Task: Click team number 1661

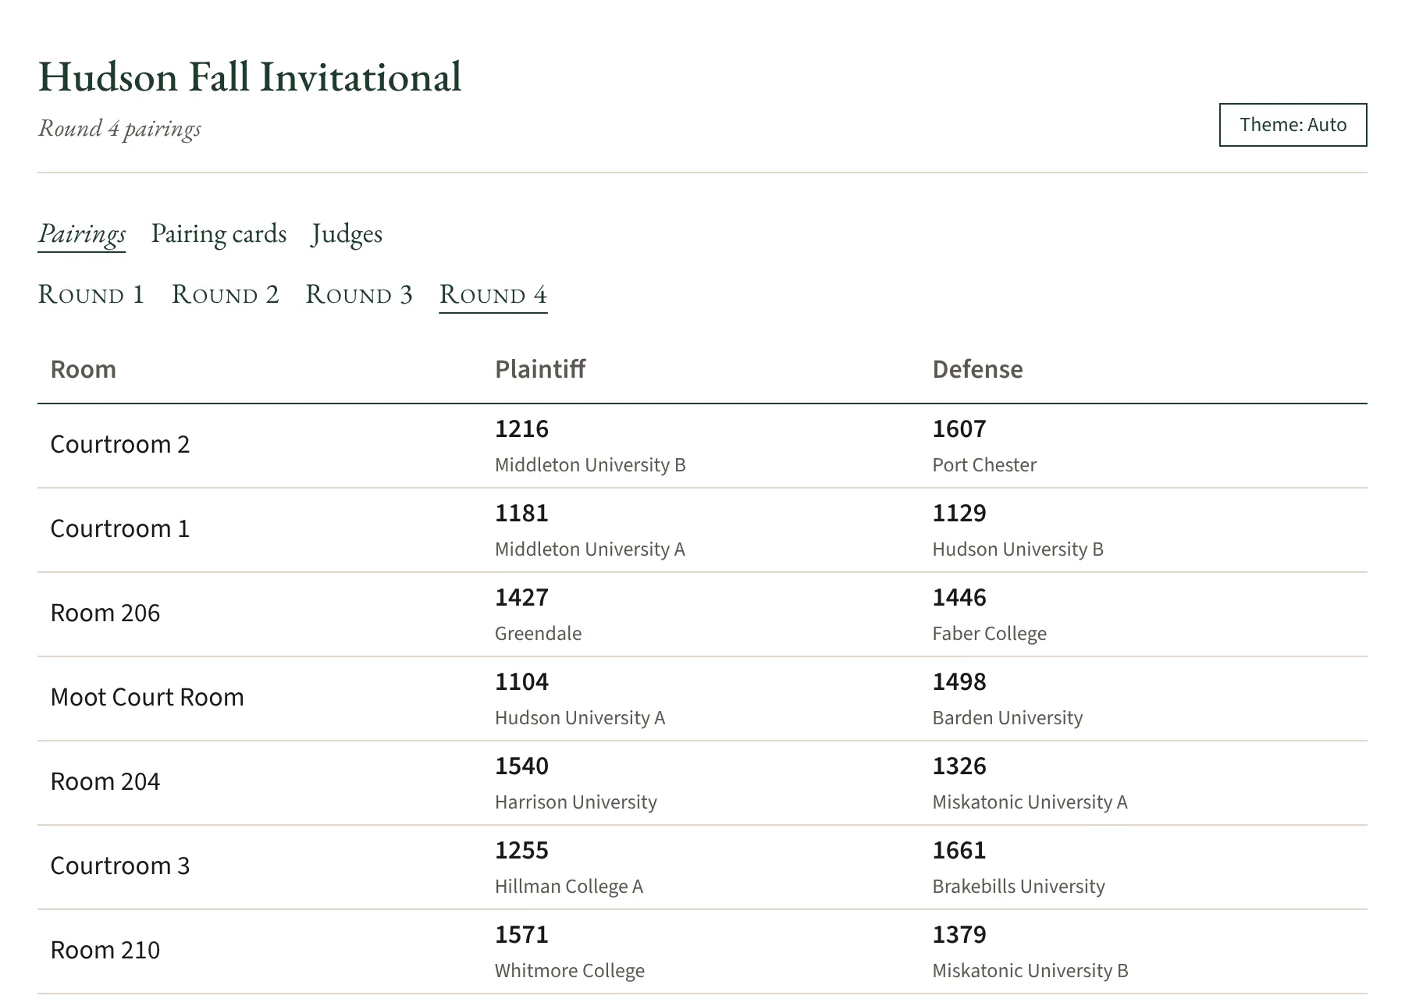Action: tap(959, 850)
